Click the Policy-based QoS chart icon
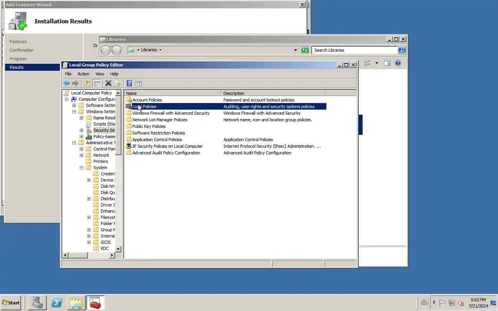Image resolution: width=498 pixels, height=311 pixels. (89, 136)
